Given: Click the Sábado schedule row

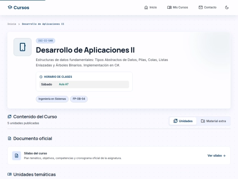Looking at the screenshot, I should pos(84,84).
